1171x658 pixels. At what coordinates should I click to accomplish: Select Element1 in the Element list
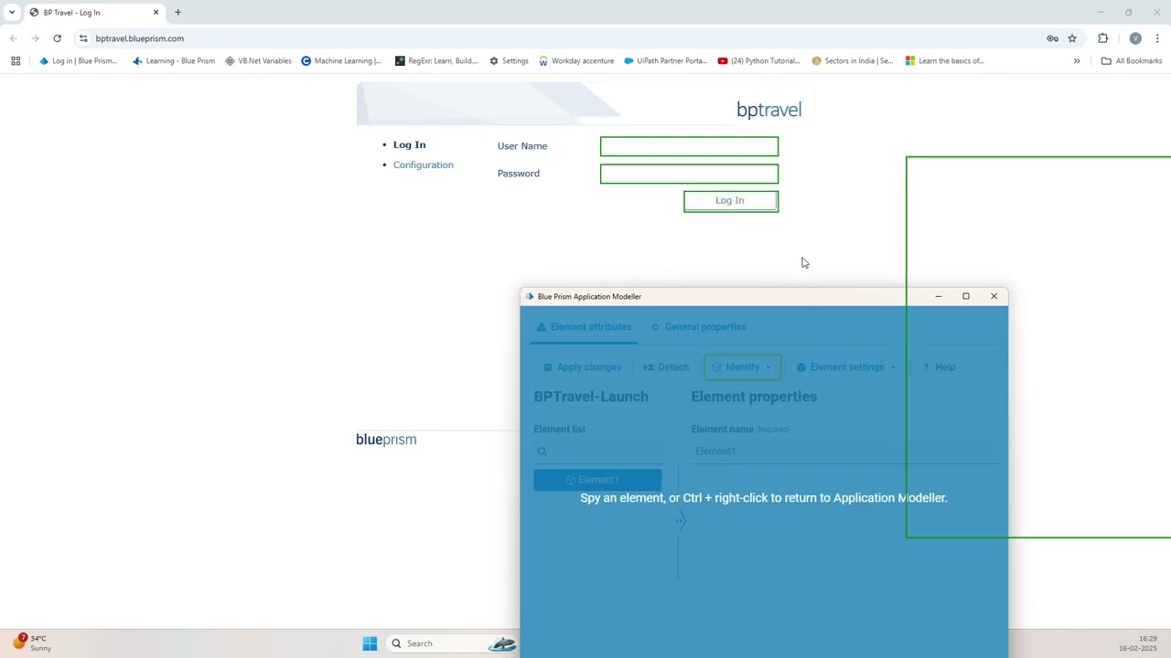pyautogui.click(x=597, y=481)
